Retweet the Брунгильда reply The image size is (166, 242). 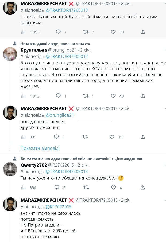click(86, 96)
